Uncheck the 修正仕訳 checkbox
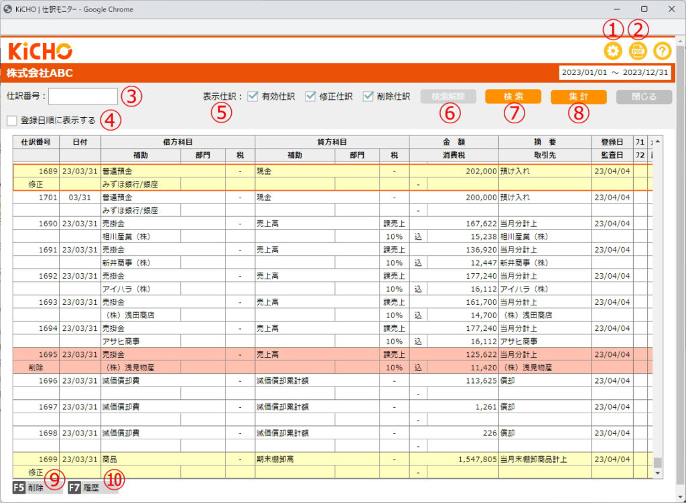This screenshot has width=686, height=503. (310, 96)
